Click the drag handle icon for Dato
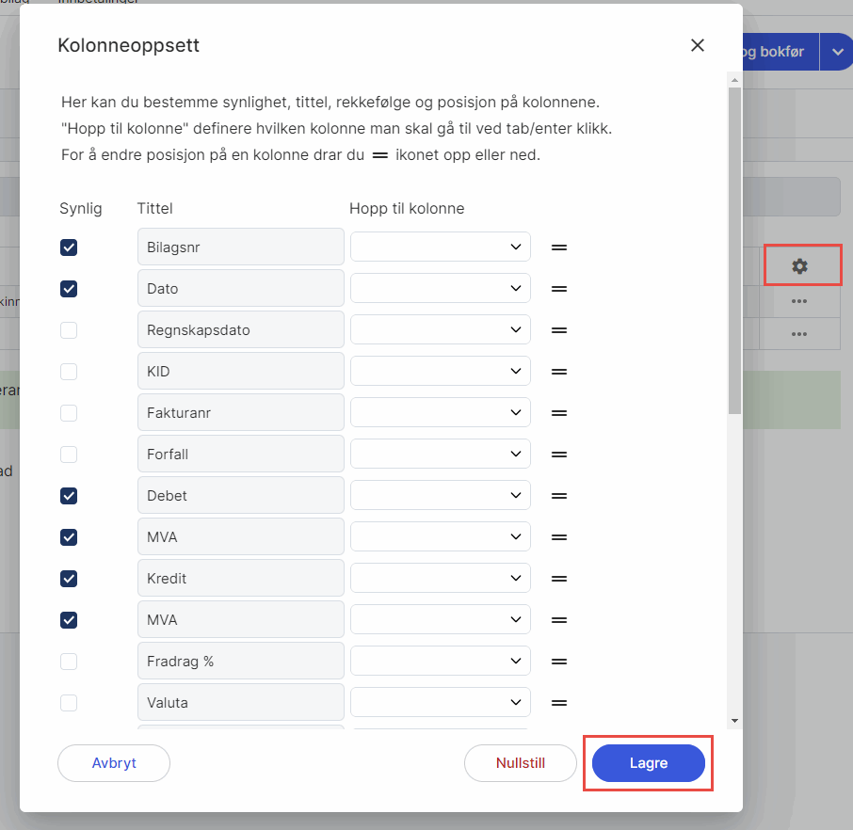Viewport: 853px width, 830px height. [x=558, y=289]
